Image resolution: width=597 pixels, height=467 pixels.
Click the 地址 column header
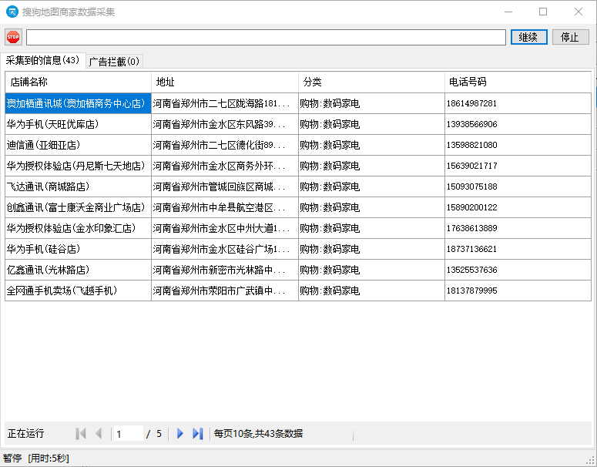(225, 82)
